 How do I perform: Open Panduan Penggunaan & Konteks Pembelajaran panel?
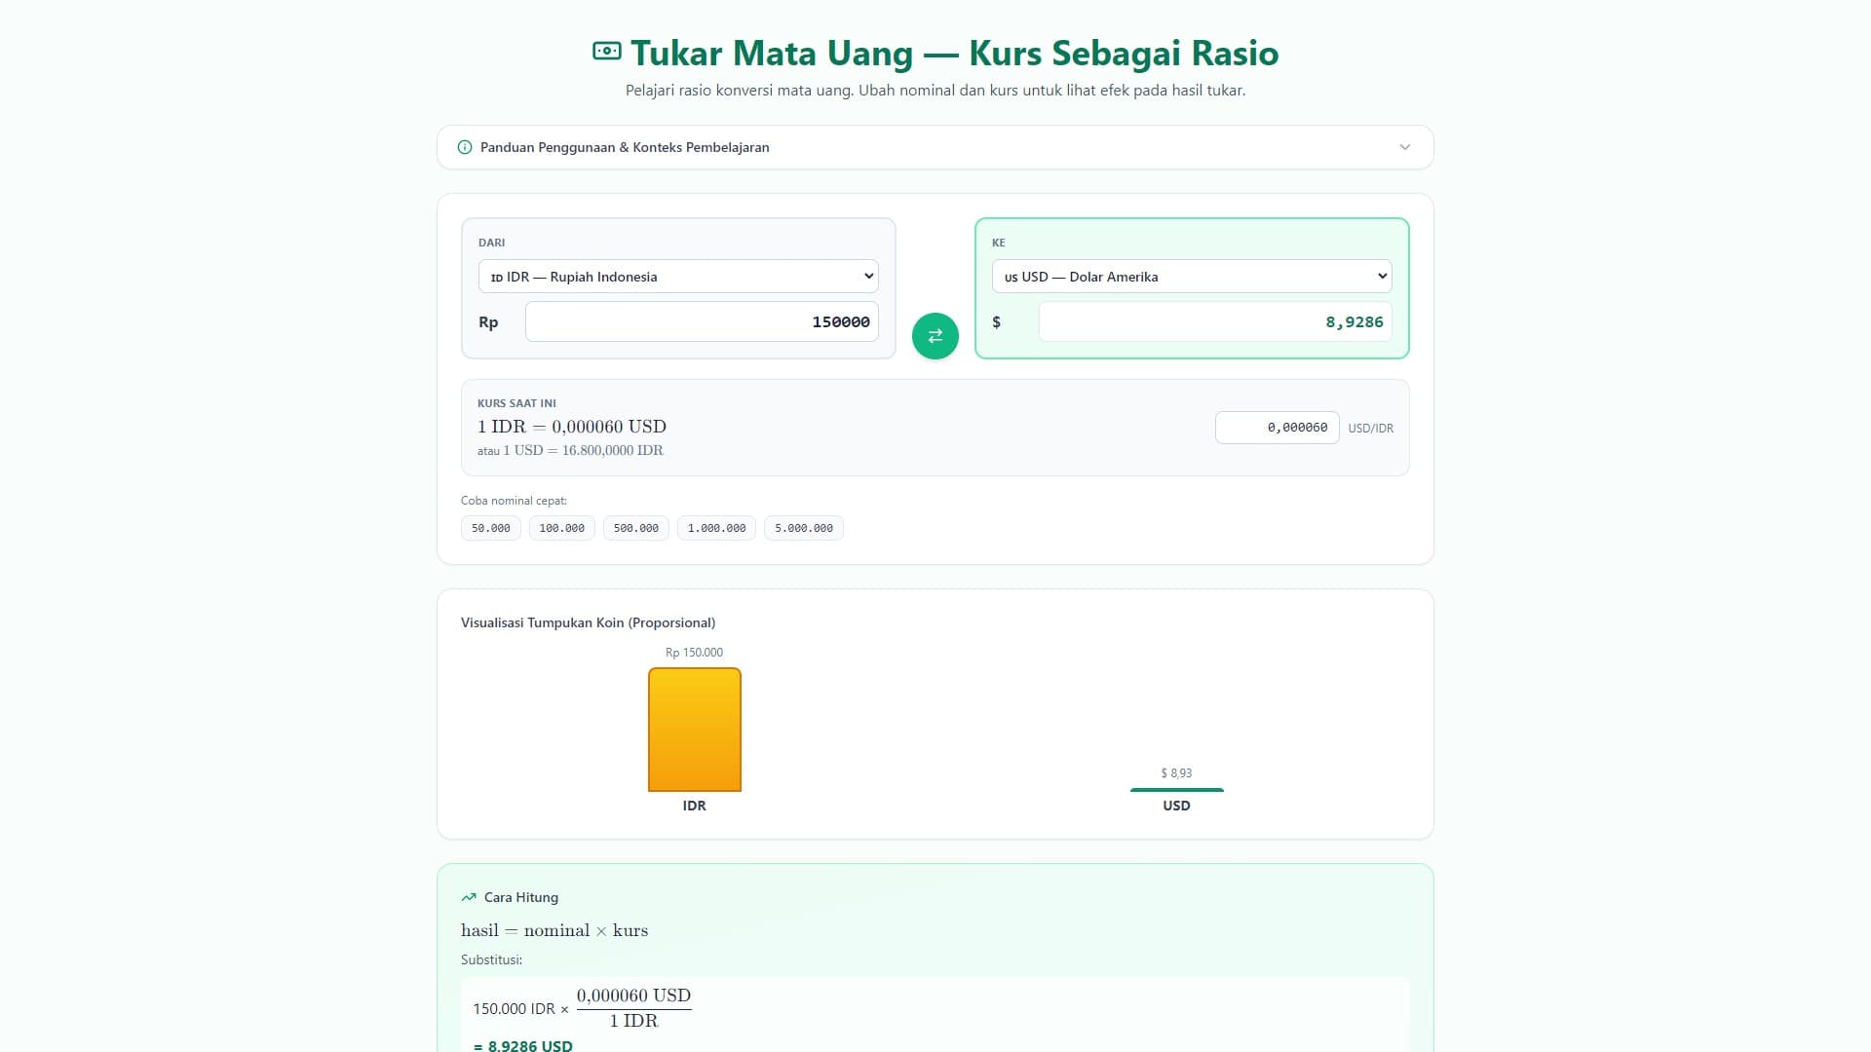pos(935,147)
